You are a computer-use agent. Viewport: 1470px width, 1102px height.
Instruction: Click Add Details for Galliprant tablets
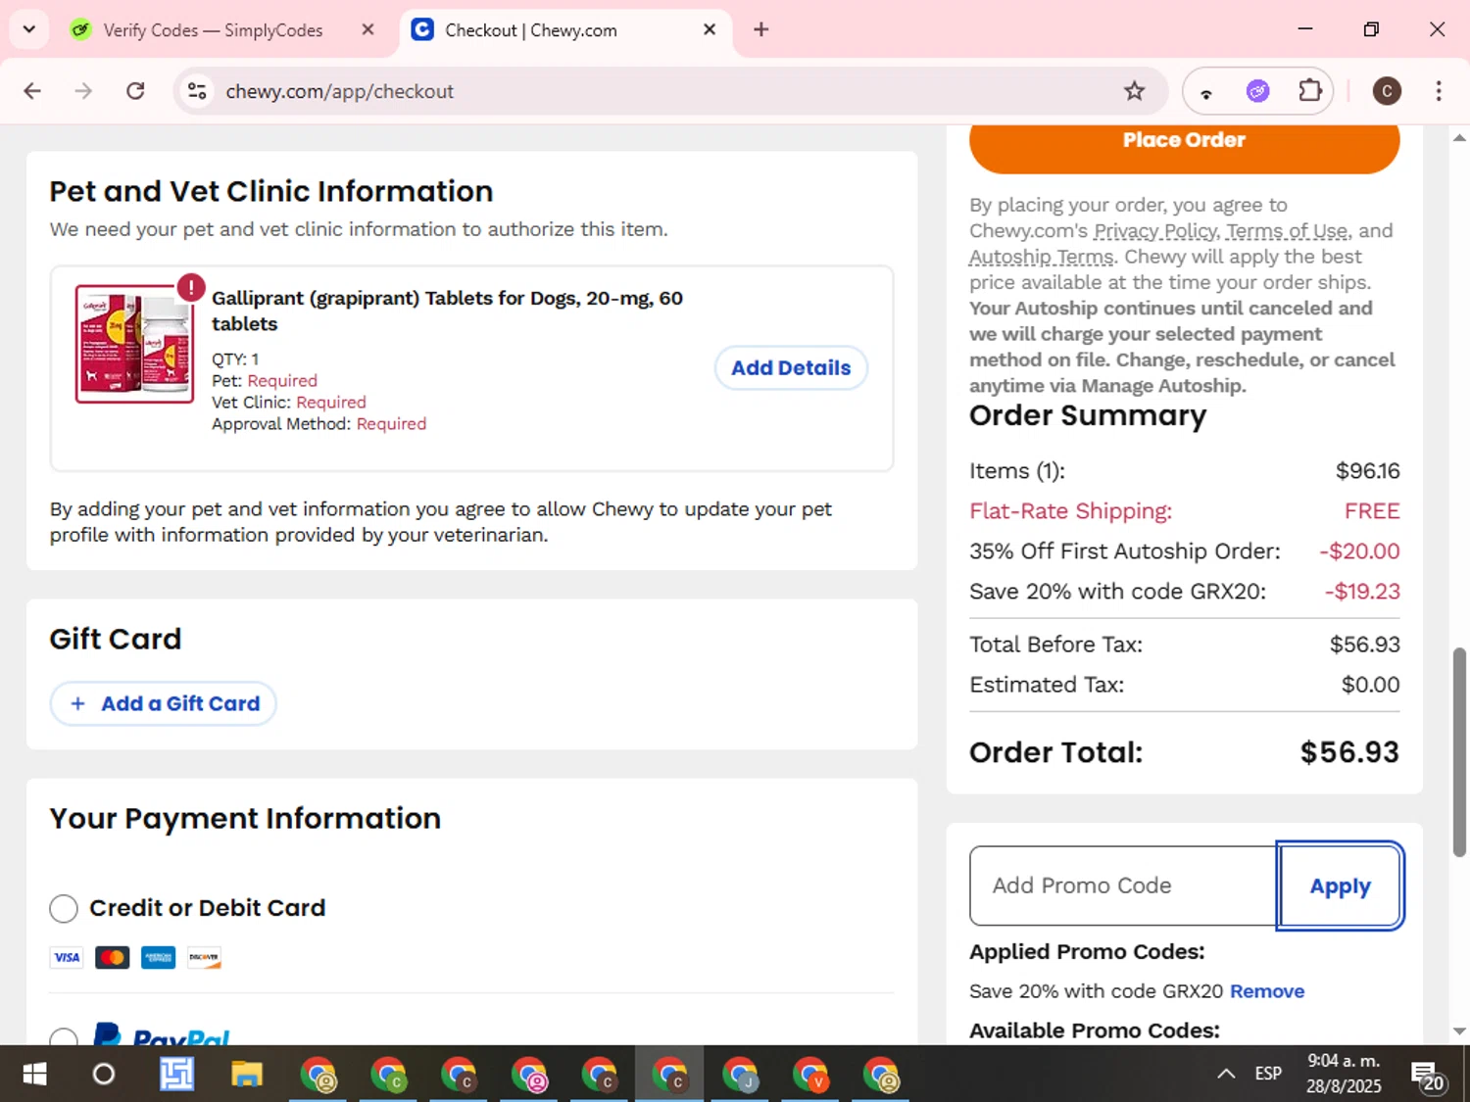click(x=791, y=368)
